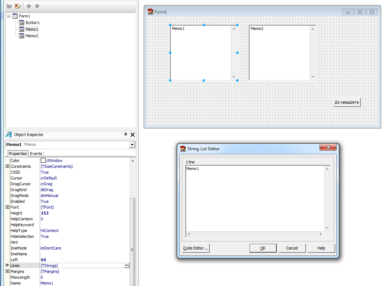
Task: Cancel the String List Editor dialog
Action: tap(292, 248)
